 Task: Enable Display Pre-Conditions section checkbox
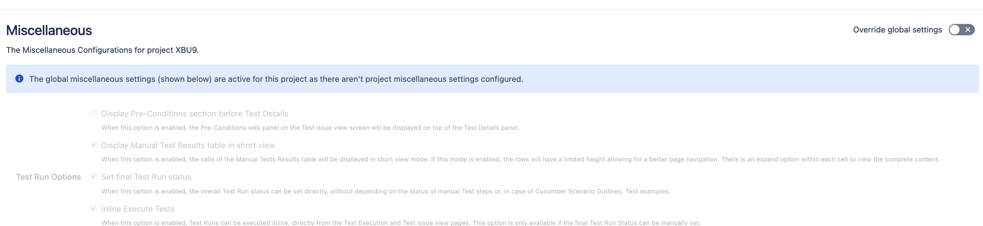click(94, 113)
